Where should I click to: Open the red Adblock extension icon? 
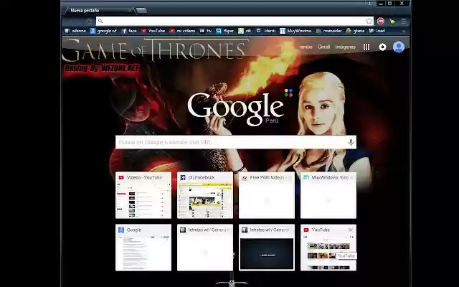click(380, 21)
